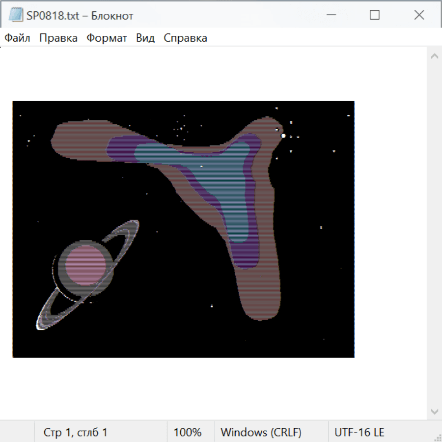The width and height of the screenshot is (442, 442).
Task: Click the scroll down arrow
Action: [x=434, y=411]
